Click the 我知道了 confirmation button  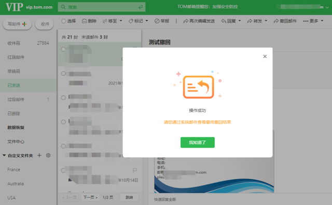[x=197, y=142]
